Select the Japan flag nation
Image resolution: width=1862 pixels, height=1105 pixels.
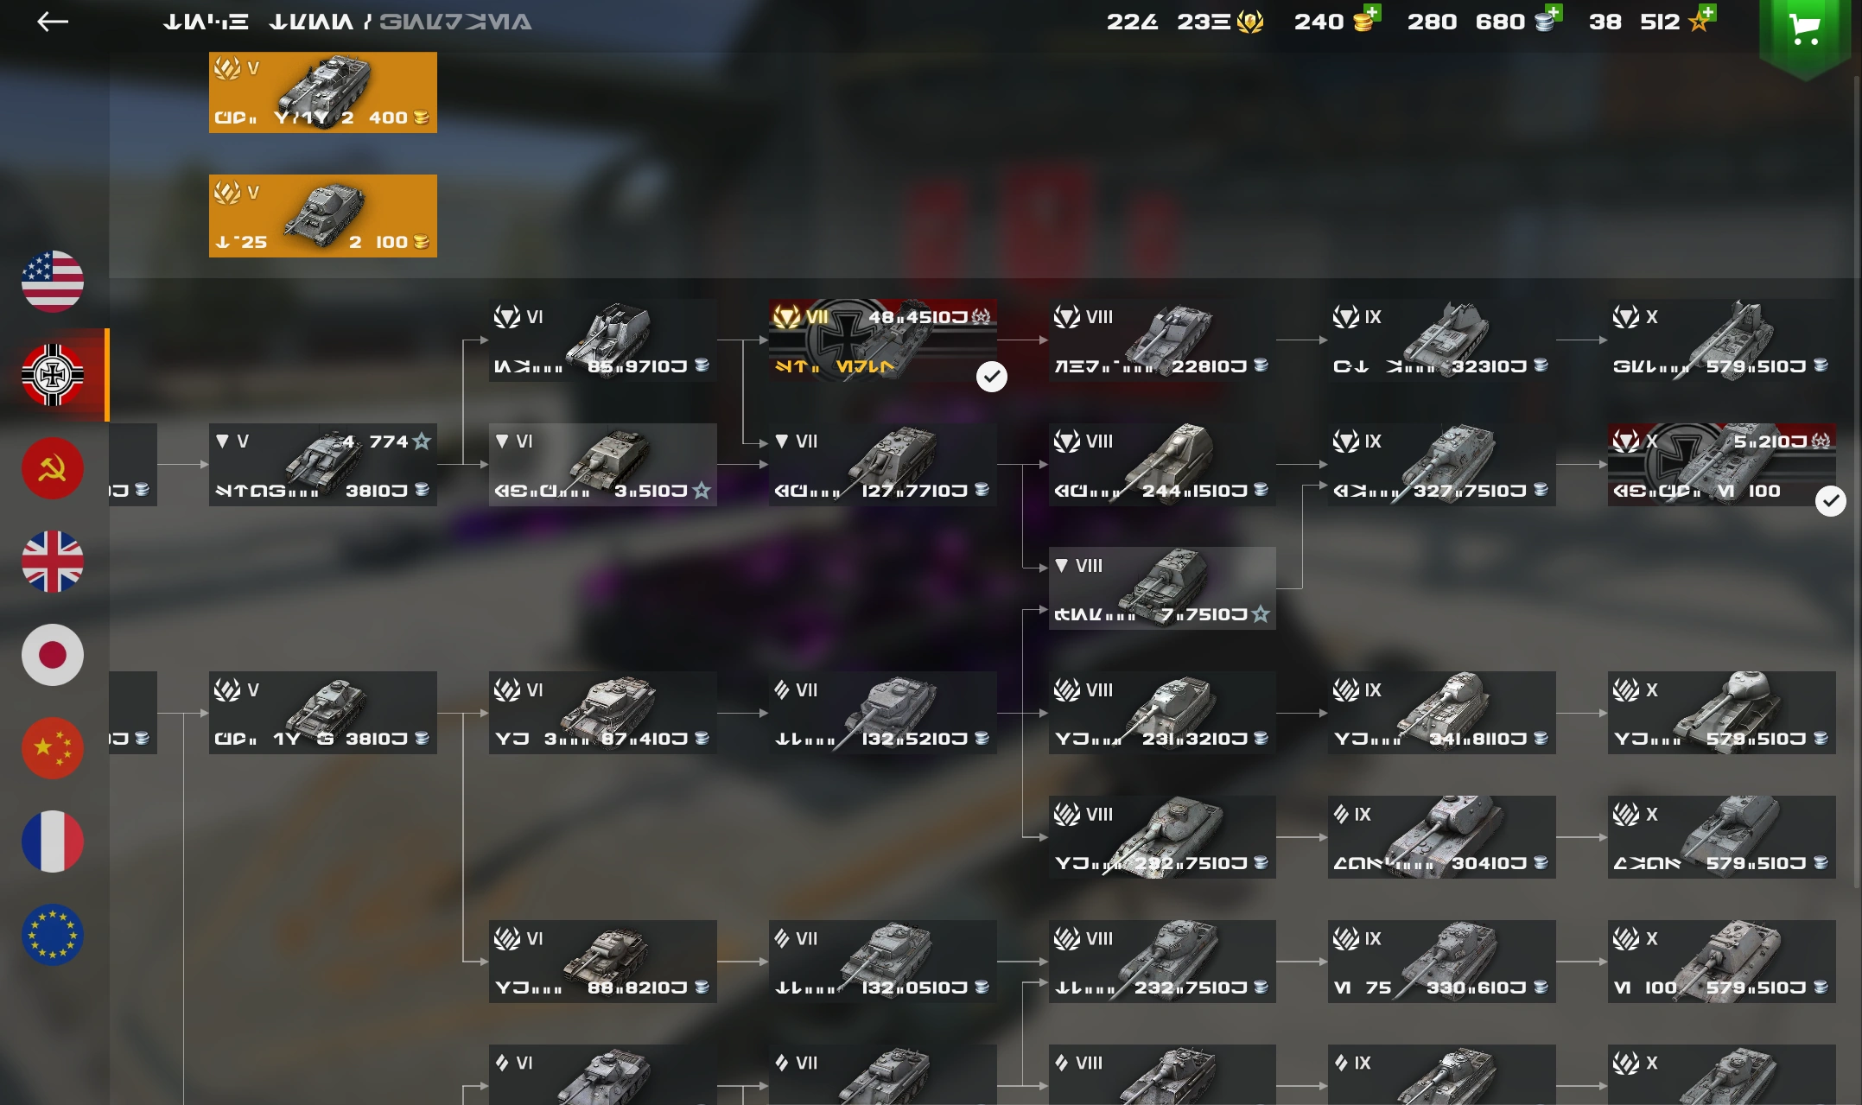[x=53, y=655]
